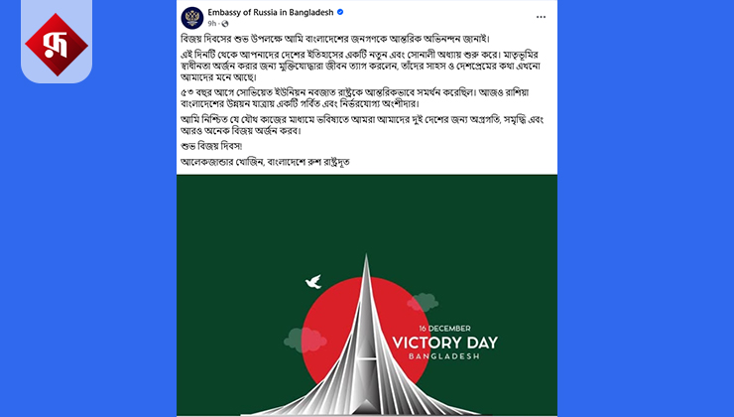
Task: Open Embassy of Russia in Bangladesh page name
Action: point(271,12)
